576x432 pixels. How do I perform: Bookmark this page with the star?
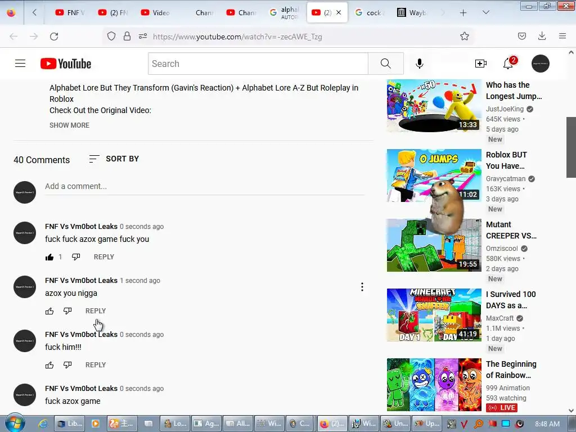pyautogui.click(x=464, y=36)
